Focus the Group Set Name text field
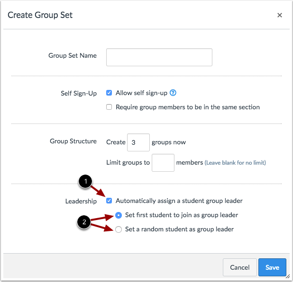Viewport: 293px width, 282px height. click(x=159, y=57)
